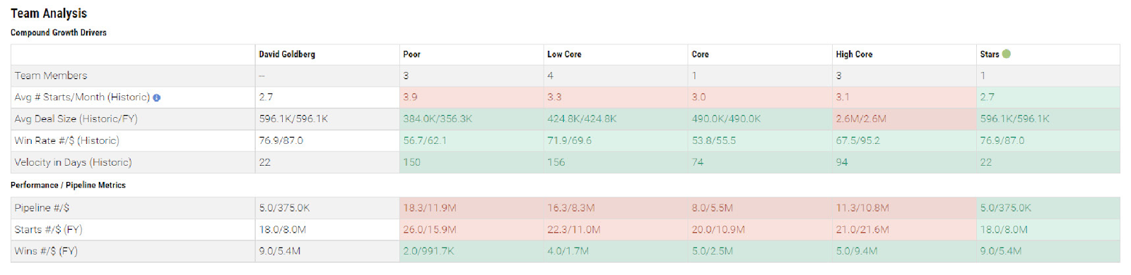Click Velocity in Days (Historic) row label
This screenshot has width=1131, height=275.
coord(73,162)
